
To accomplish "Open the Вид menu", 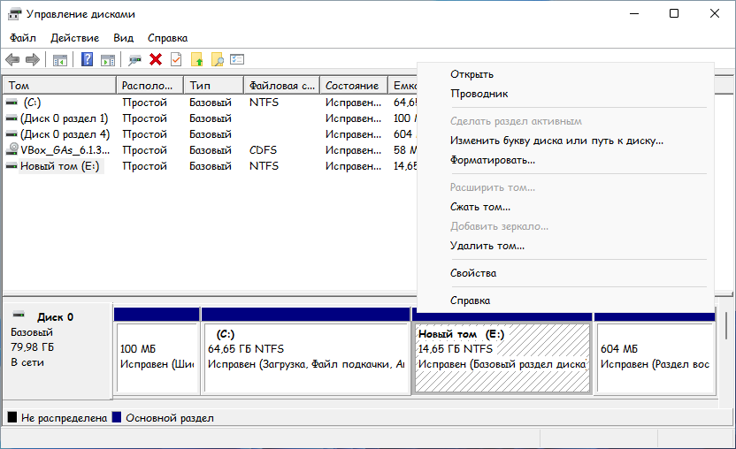I will 124,38.
